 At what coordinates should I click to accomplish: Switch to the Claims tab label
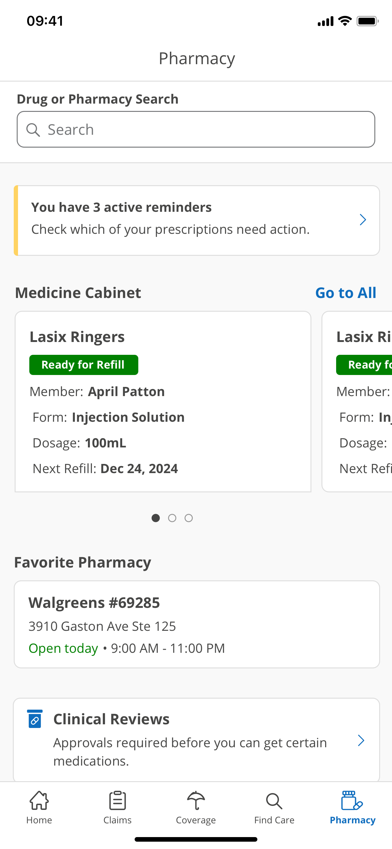tap(118, 820)
